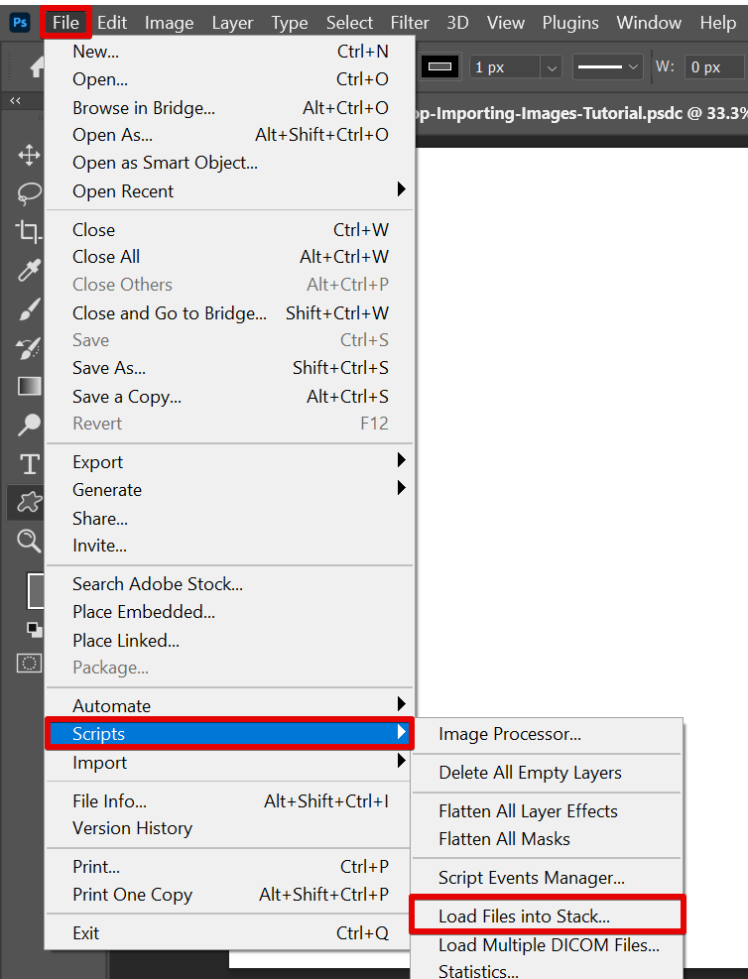Select the History Brush tool
Image resolution: width=748 pixels, height=979 pixels.
point(29,348)
